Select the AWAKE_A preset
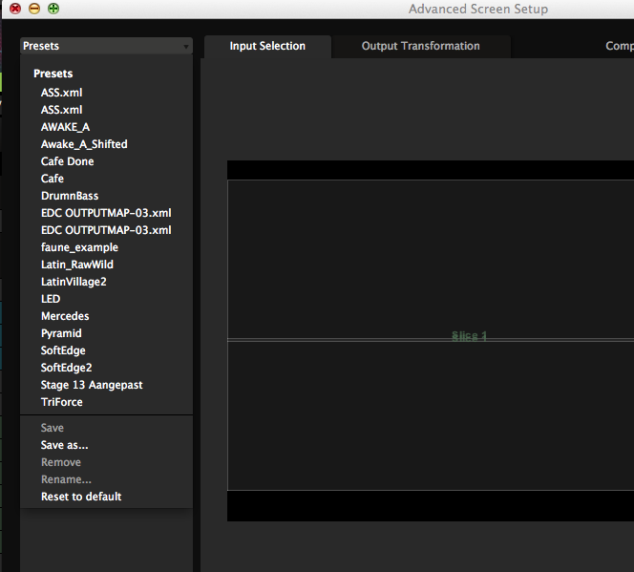Image resolution: width=634 pixels, height=572 pixels. pyautogui.click(x=65, y=127)
